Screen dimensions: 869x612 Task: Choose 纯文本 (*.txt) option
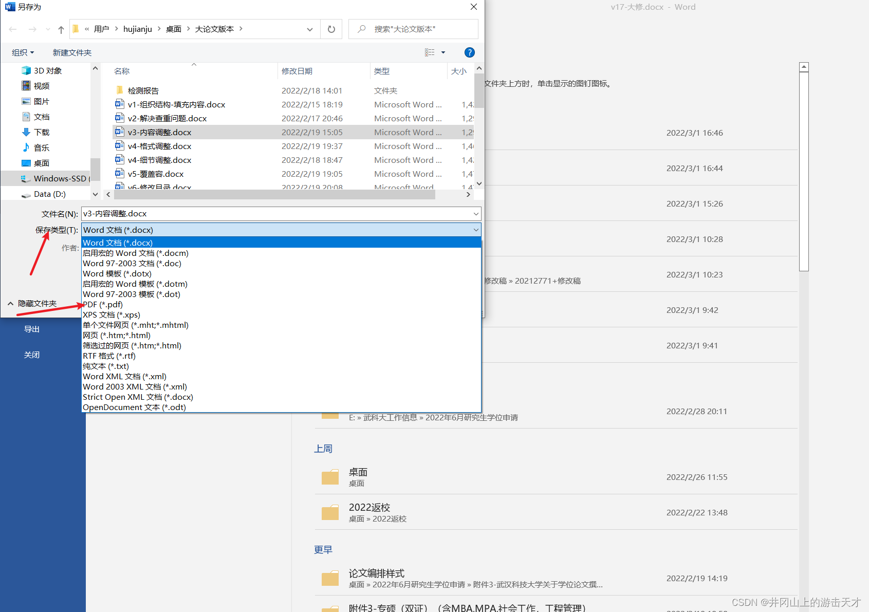(x=282, y=366)
